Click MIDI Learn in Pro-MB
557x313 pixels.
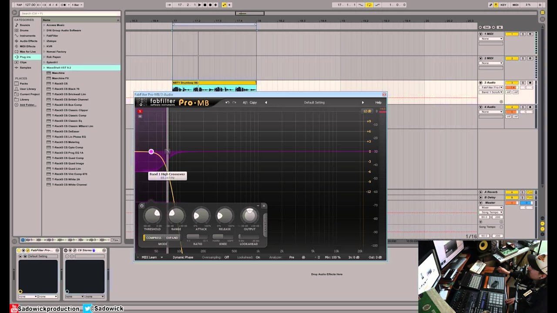click(x=149, y=257)
